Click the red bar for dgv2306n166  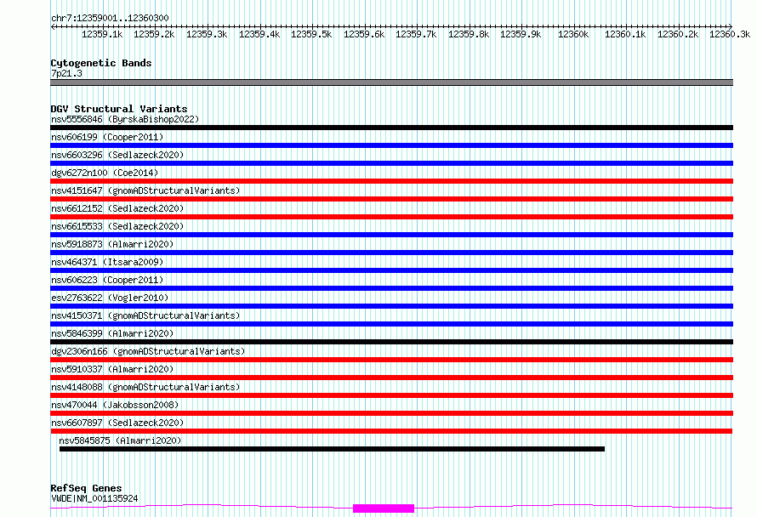391,360
